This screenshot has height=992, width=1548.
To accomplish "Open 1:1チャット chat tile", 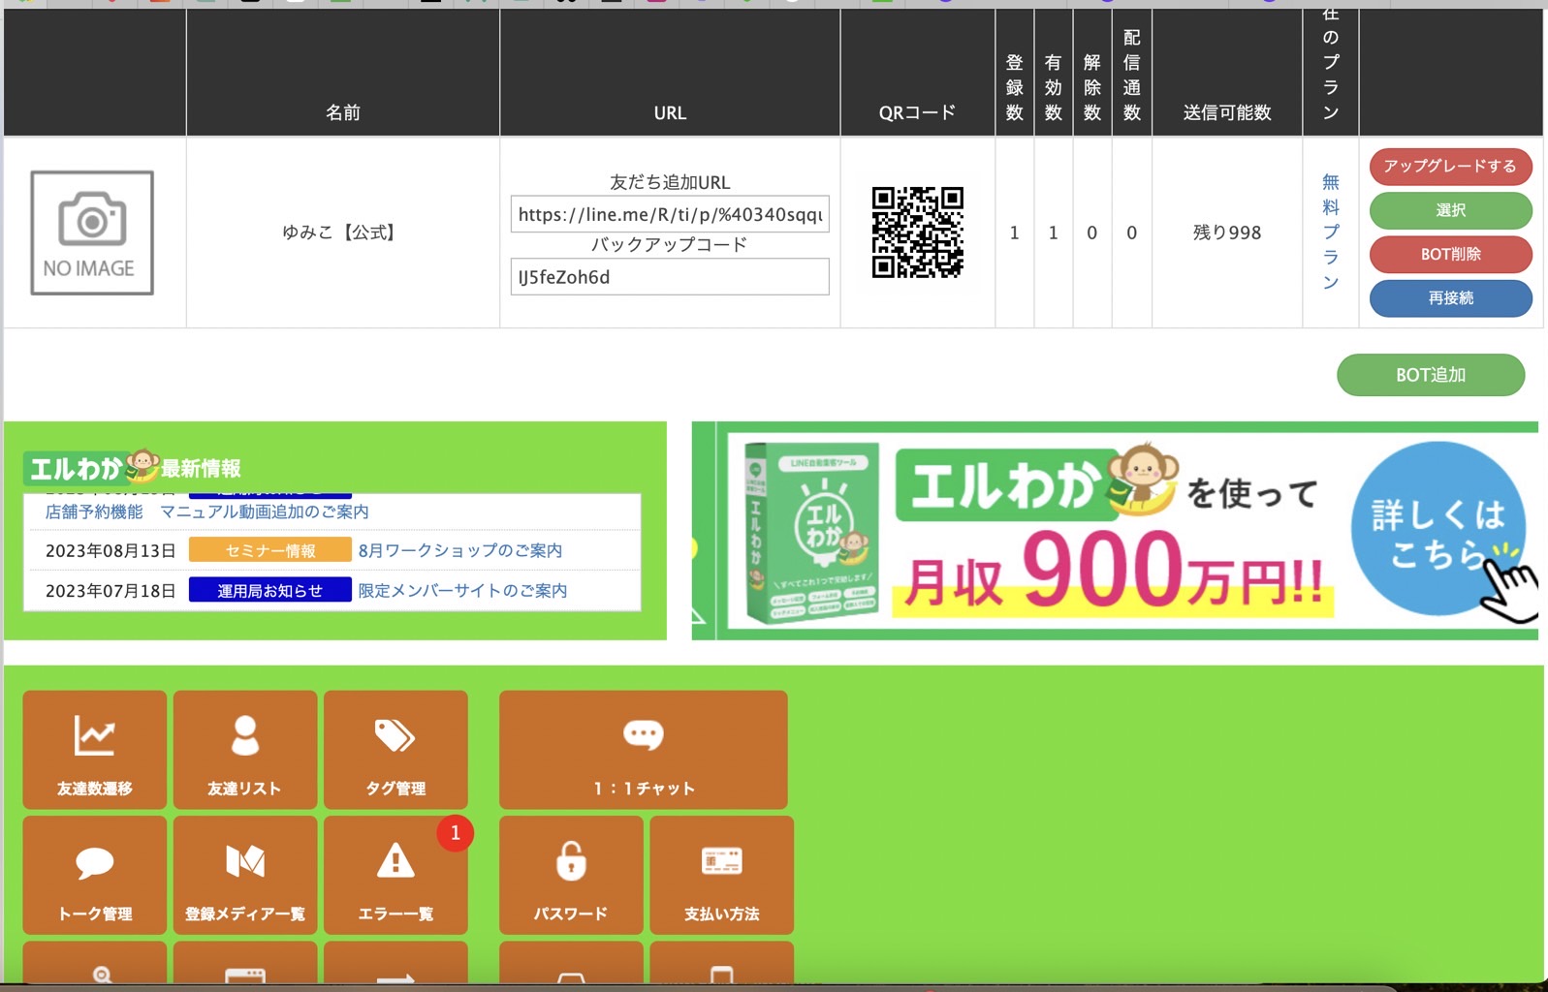I will tap(644, 750).
